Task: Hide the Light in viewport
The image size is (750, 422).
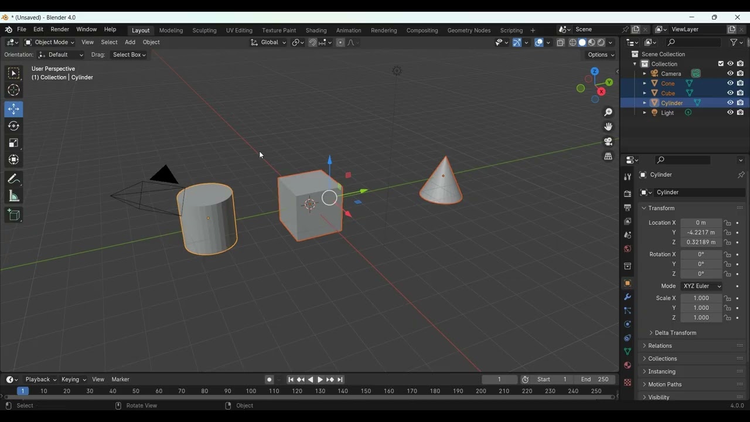Action: (x=730, y=113)
